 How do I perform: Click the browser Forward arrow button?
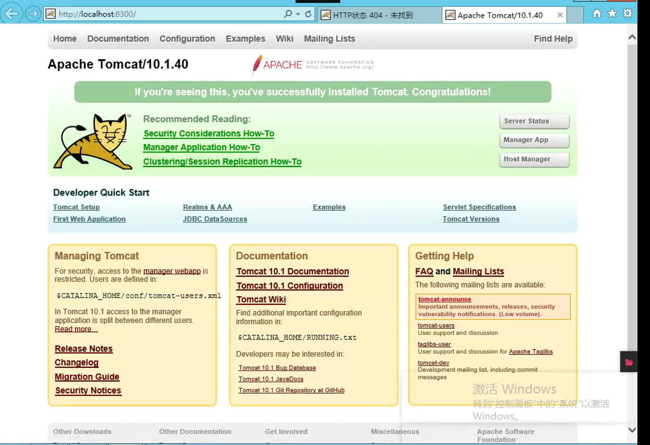(32, 14)
